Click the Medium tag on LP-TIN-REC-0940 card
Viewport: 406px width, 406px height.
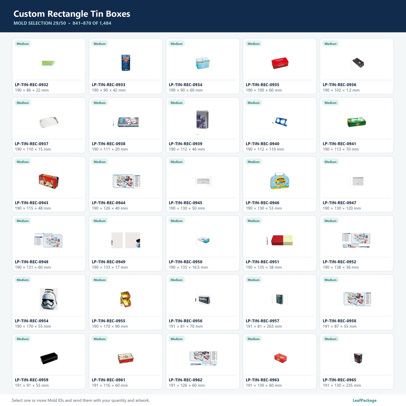point(254,103)
